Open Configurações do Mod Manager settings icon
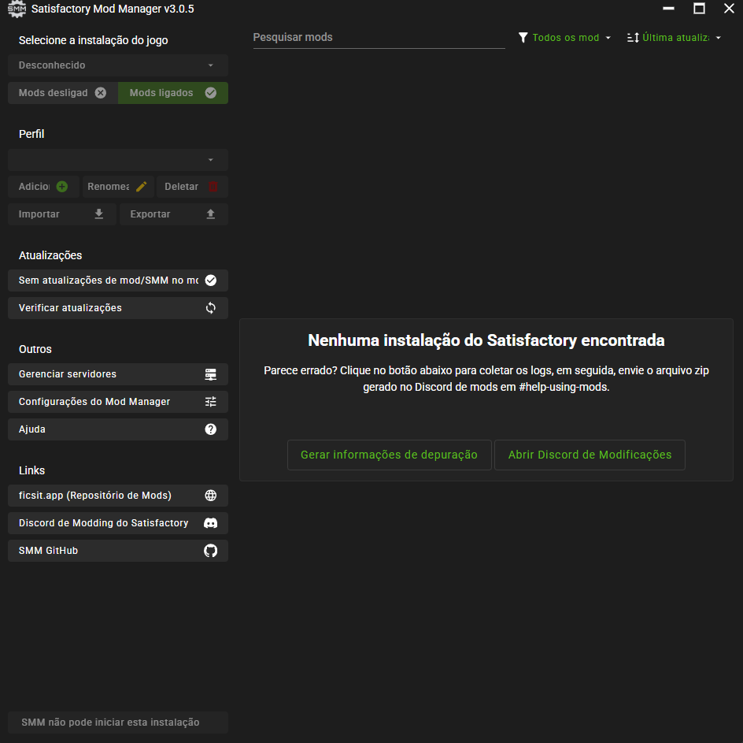The width and height of the screenshot is (743, 743). coord(209,401)
